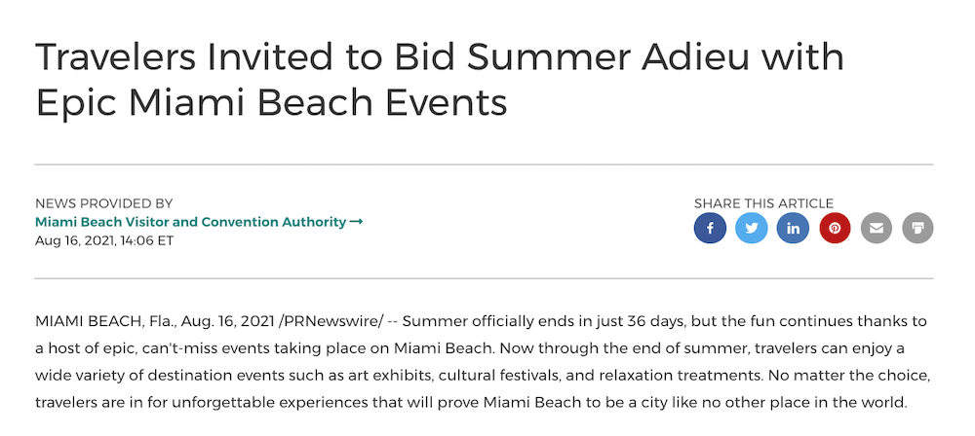
Task: Click the 'NEWS PROVIDED BY' label
Action: coord(104,203)
